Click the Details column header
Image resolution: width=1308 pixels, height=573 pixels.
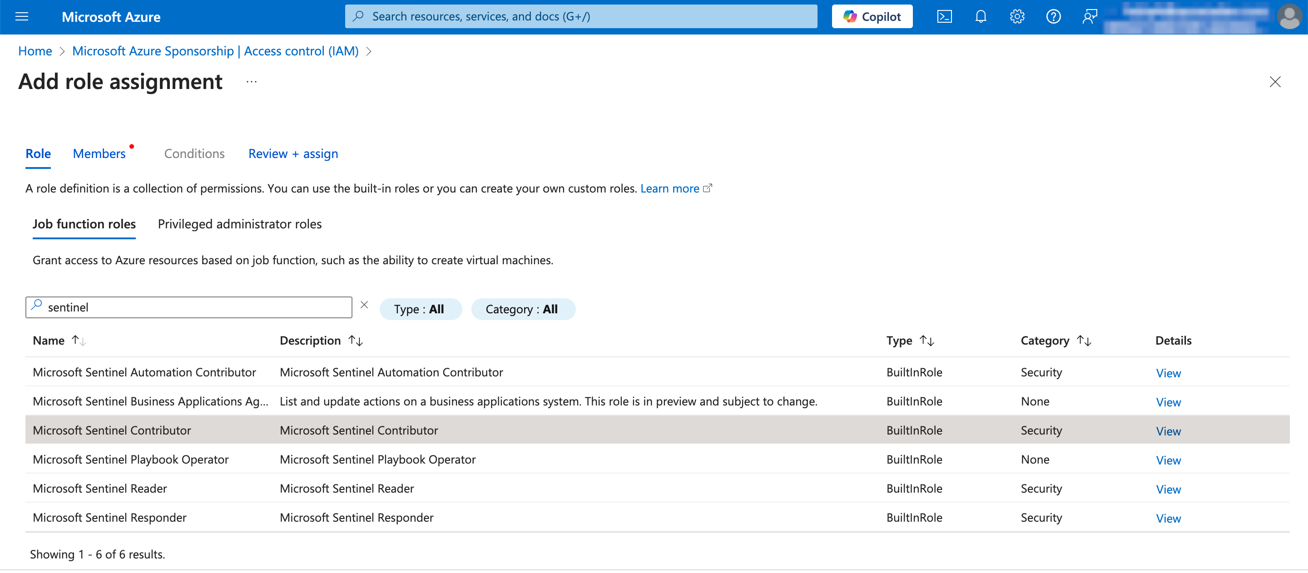click(1173, 341)
